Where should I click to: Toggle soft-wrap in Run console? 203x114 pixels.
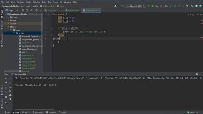[10, 87]
